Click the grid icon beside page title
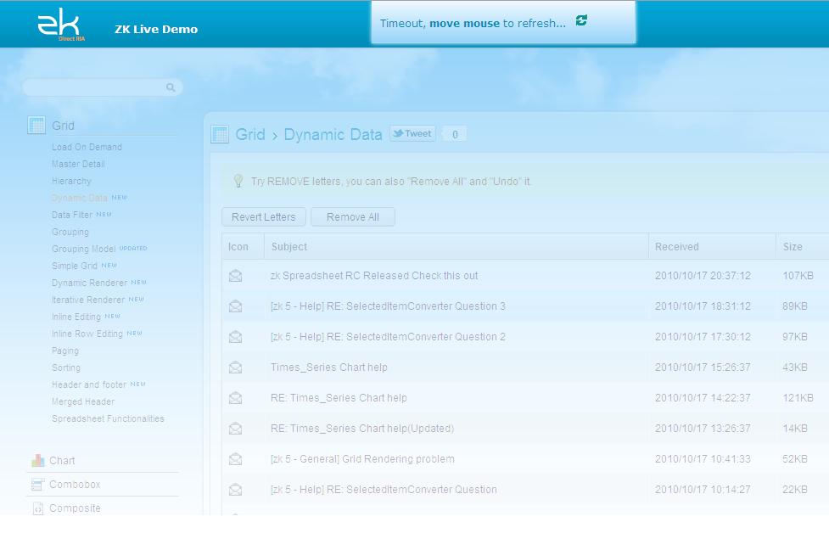Image resolution: width=829 pixels, height=533 pixels. pyautogui.click(x=220, y=134)
